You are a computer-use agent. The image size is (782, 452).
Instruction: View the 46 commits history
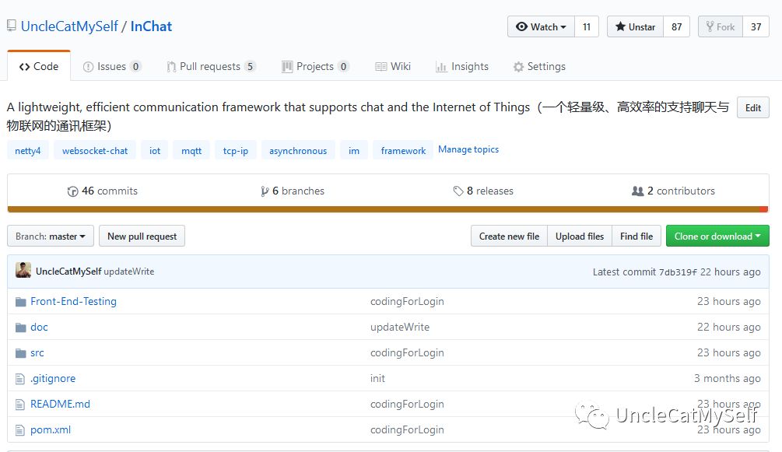coord(103,191)
